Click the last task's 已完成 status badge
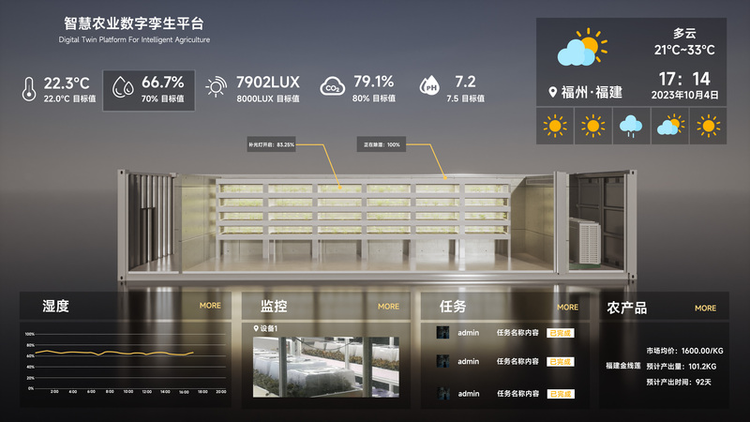This screenshot has width=750, height=422. click(560, 392)
